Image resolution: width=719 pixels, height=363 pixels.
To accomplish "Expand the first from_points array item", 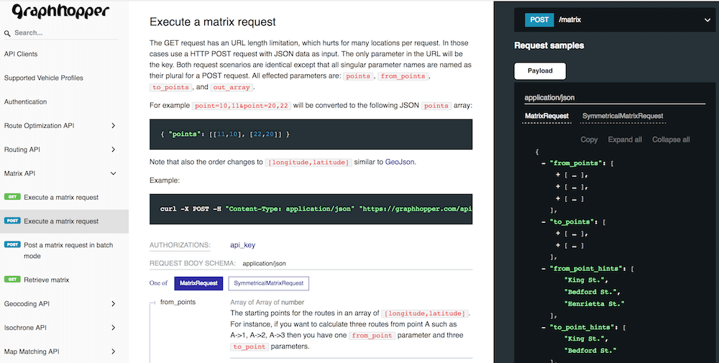I will tap(558, 175).
